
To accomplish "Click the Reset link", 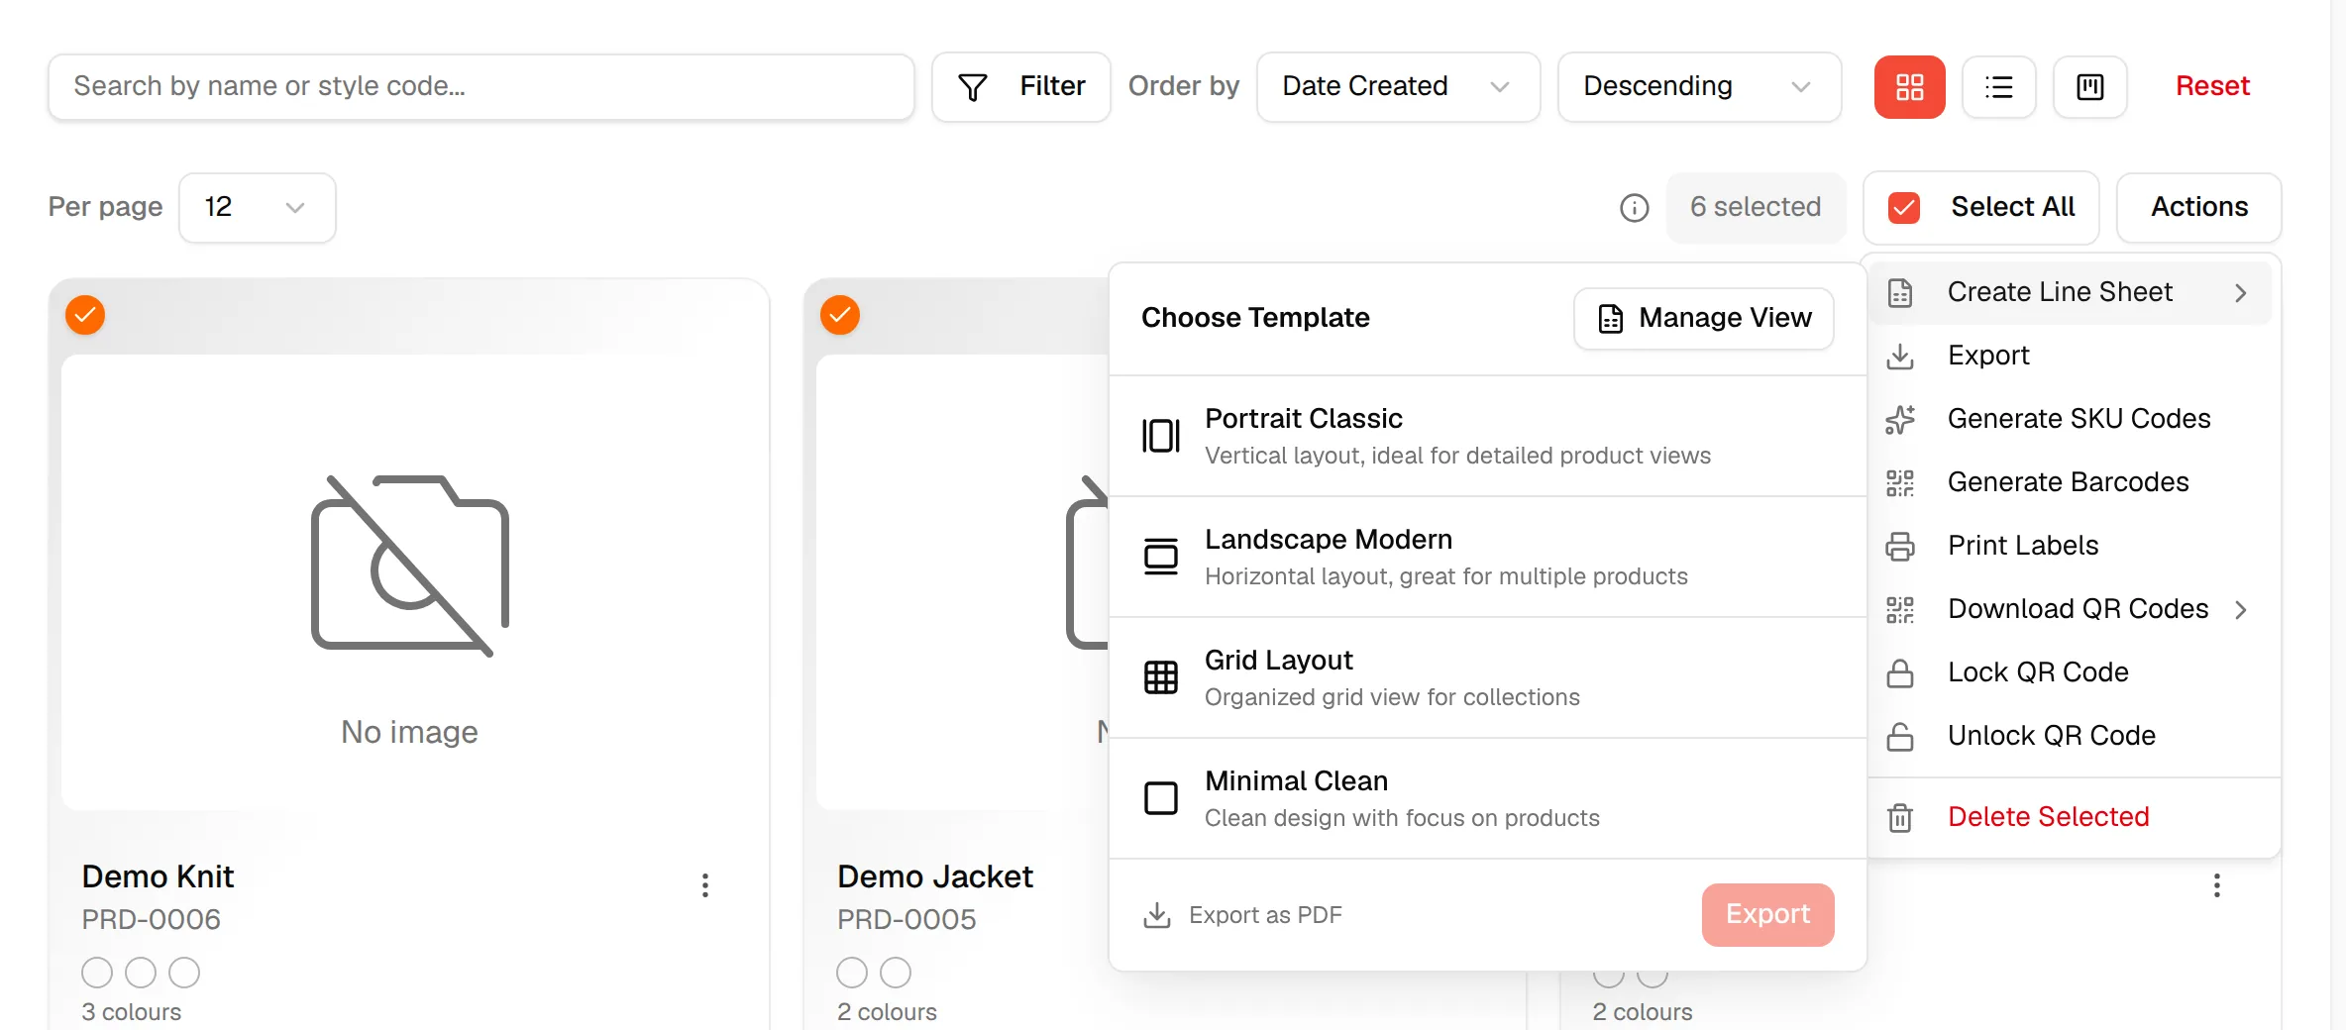I will coord(2211,87).
